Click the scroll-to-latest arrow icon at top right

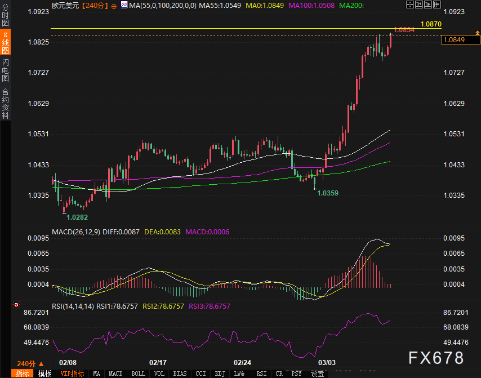point(437,5)
